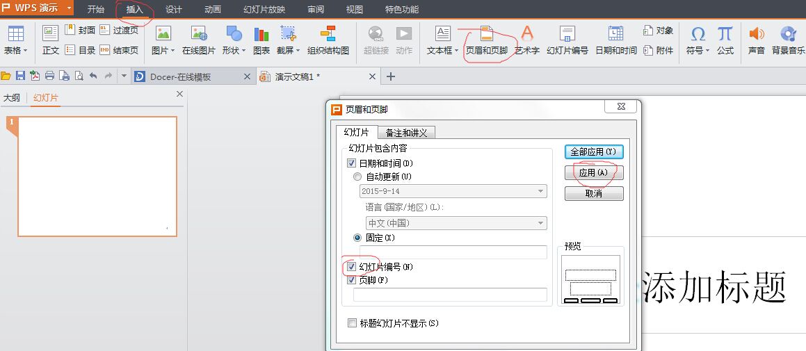Add a 结束页 ending page
The image size is (806, 351).
[119, 50]
